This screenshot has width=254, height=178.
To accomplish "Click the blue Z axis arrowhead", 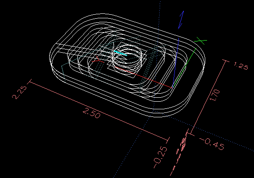I will [181, 20].
